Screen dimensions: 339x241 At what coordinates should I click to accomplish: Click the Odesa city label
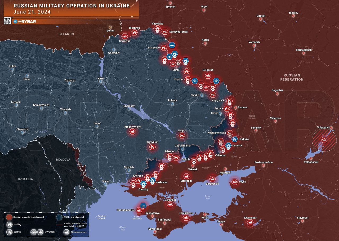click(x=105, y=181)
